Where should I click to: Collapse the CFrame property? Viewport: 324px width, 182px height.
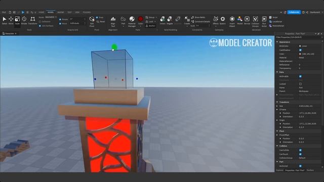[277, 110]
